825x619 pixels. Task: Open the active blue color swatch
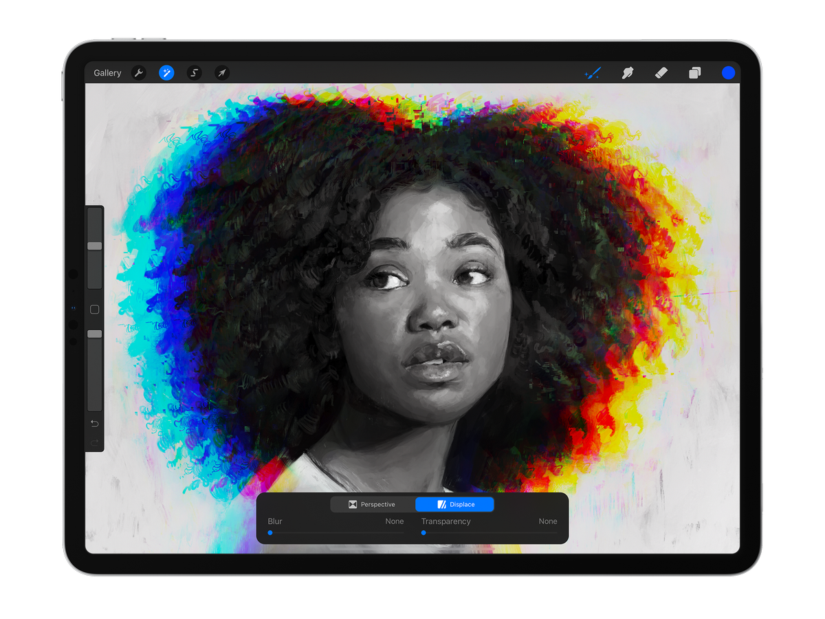pyautogui.click(x=728, y=73)
